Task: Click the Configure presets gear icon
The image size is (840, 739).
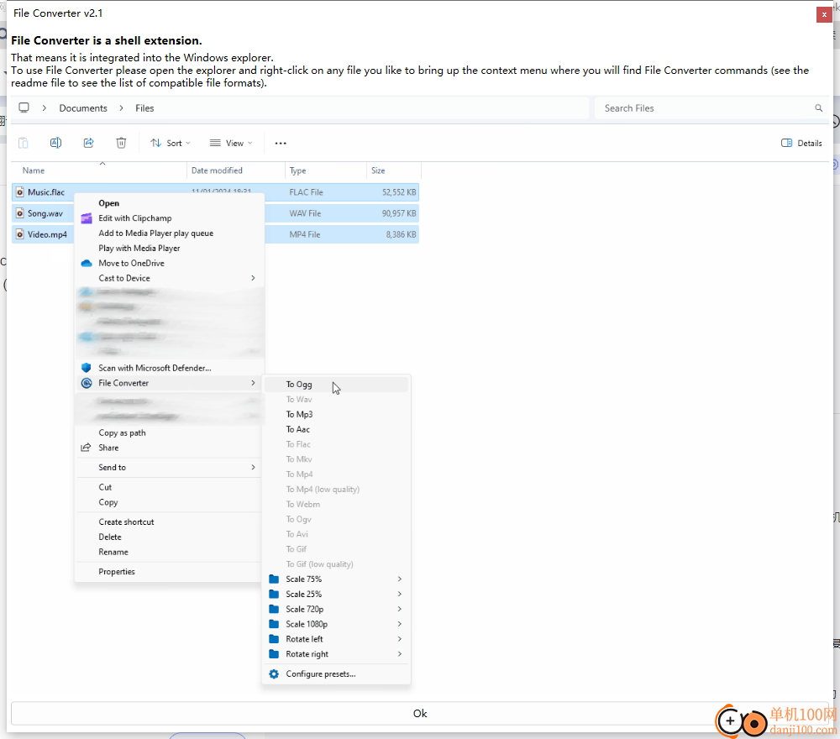Action: (274, 673)
